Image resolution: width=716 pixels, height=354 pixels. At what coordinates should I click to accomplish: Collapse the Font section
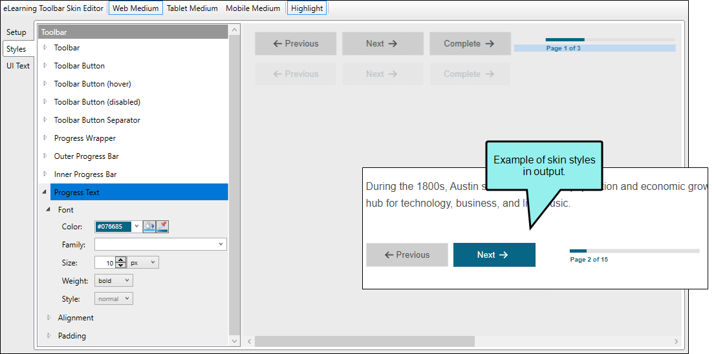49,210
